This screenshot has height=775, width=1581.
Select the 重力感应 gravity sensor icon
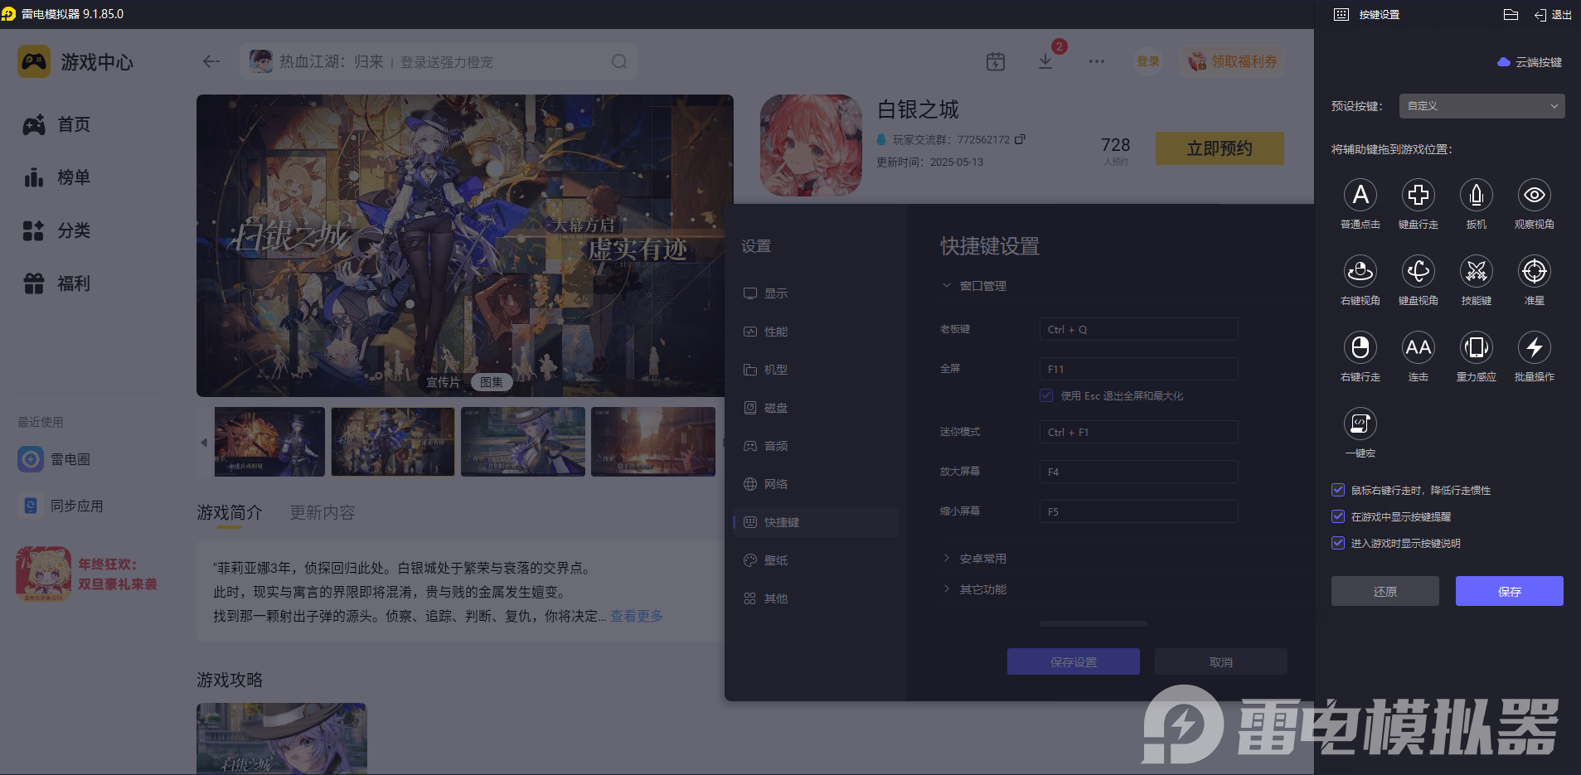point(1477,347)
